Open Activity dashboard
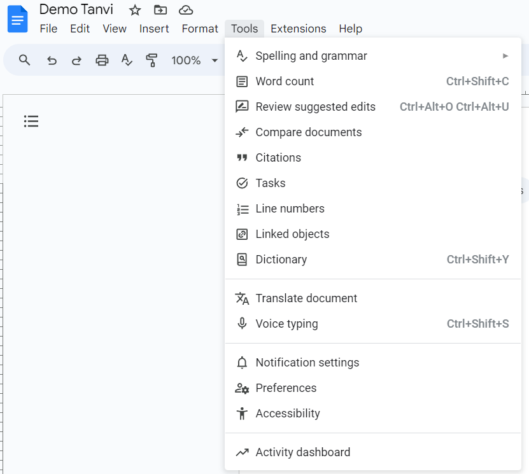This screenshot has width=529, height=474. [x=373, y=452]
